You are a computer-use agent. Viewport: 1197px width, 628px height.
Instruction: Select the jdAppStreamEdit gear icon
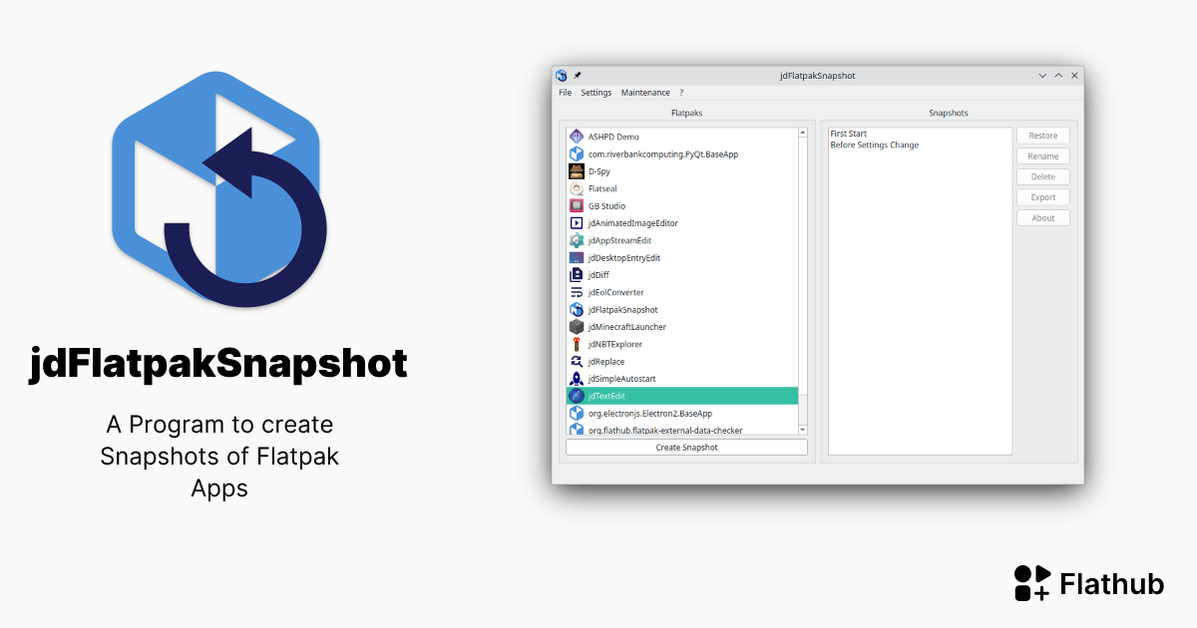tap(576, 240)
